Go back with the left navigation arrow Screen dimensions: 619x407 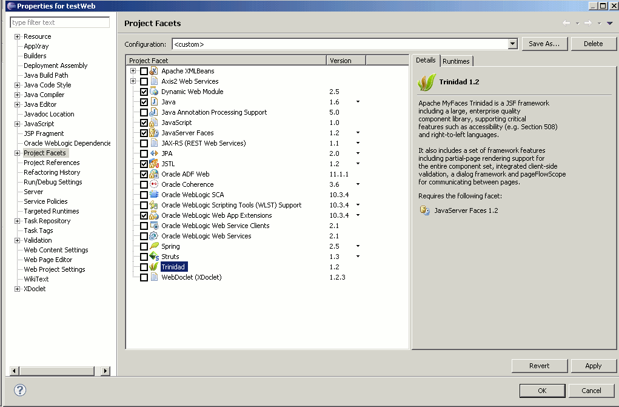(566, 23)
